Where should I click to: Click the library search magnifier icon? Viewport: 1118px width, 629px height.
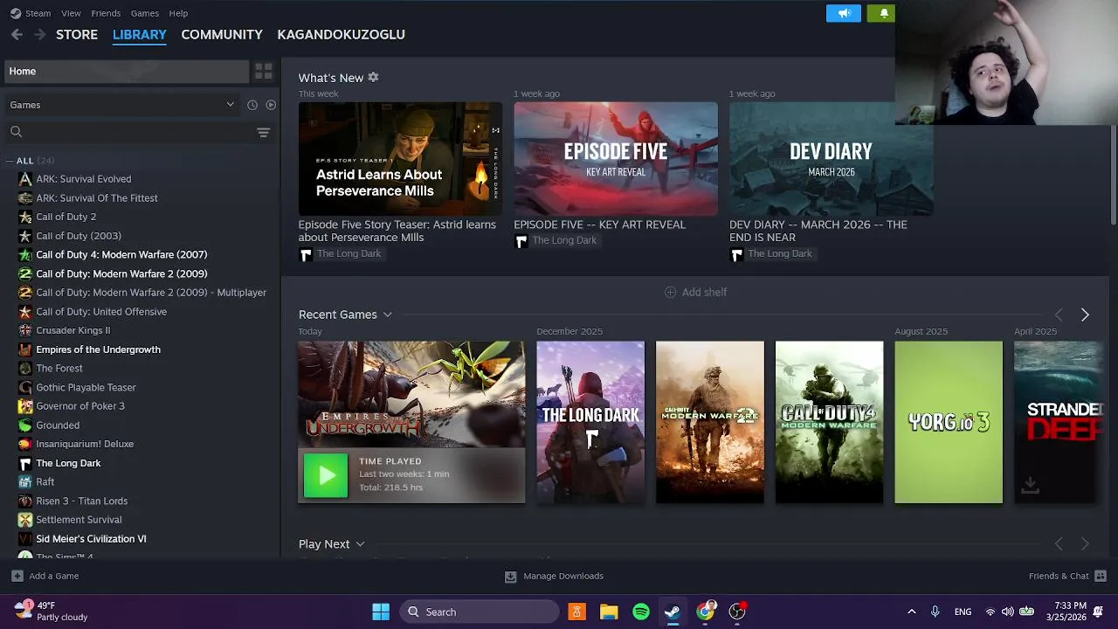tap(16, 132)
